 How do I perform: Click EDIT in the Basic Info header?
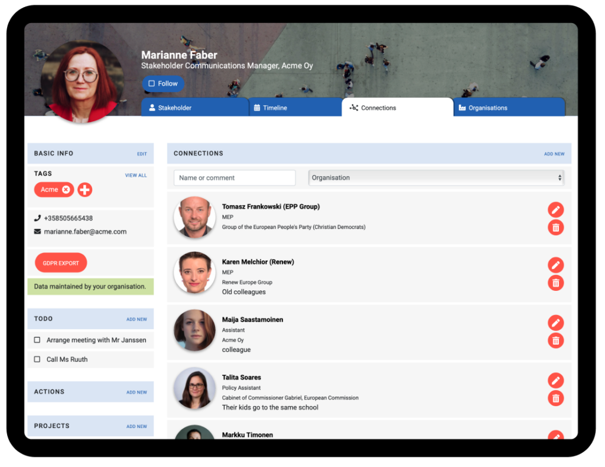(142, 154)
